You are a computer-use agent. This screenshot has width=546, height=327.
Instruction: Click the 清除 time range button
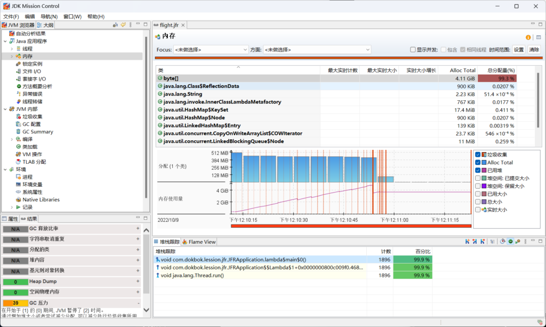[x=534, y=50]
